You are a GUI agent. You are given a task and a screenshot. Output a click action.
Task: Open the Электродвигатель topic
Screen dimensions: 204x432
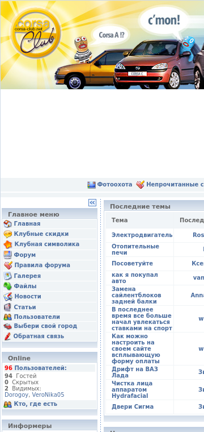[x=142, y=235]
